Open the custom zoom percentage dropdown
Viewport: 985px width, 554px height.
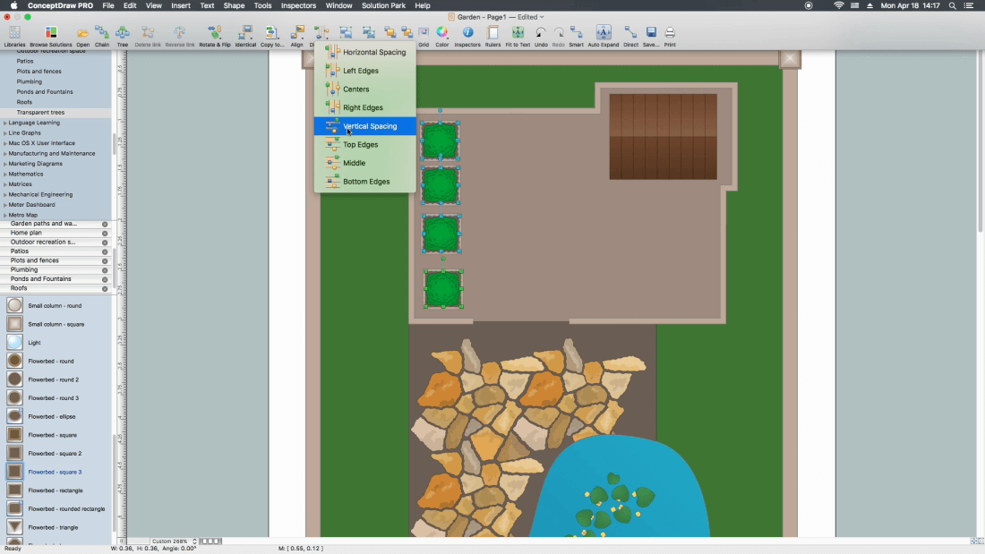point(174,541)
